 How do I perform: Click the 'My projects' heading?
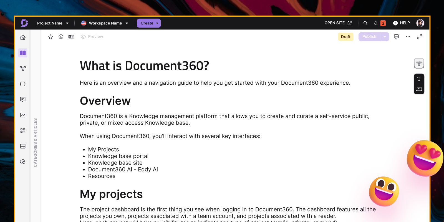[111, 194]
